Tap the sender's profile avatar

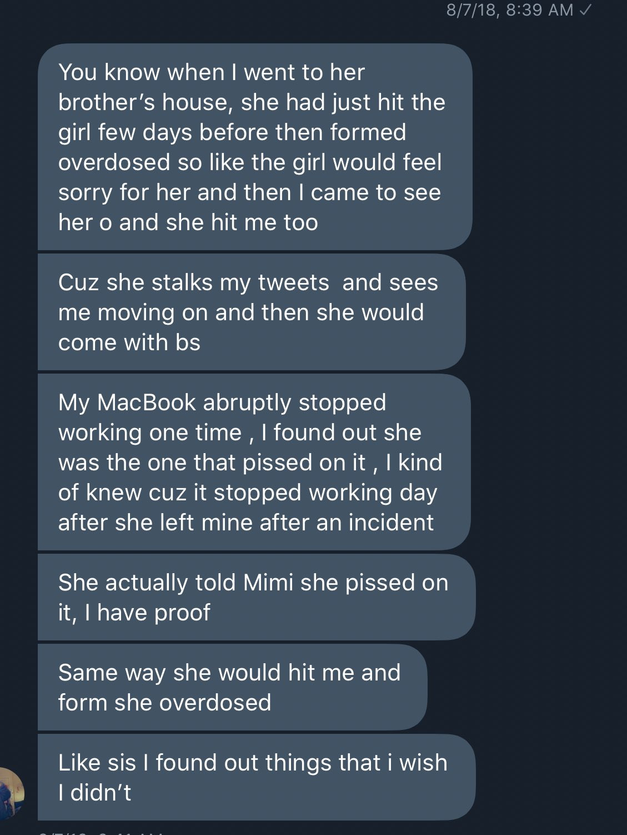11,793
